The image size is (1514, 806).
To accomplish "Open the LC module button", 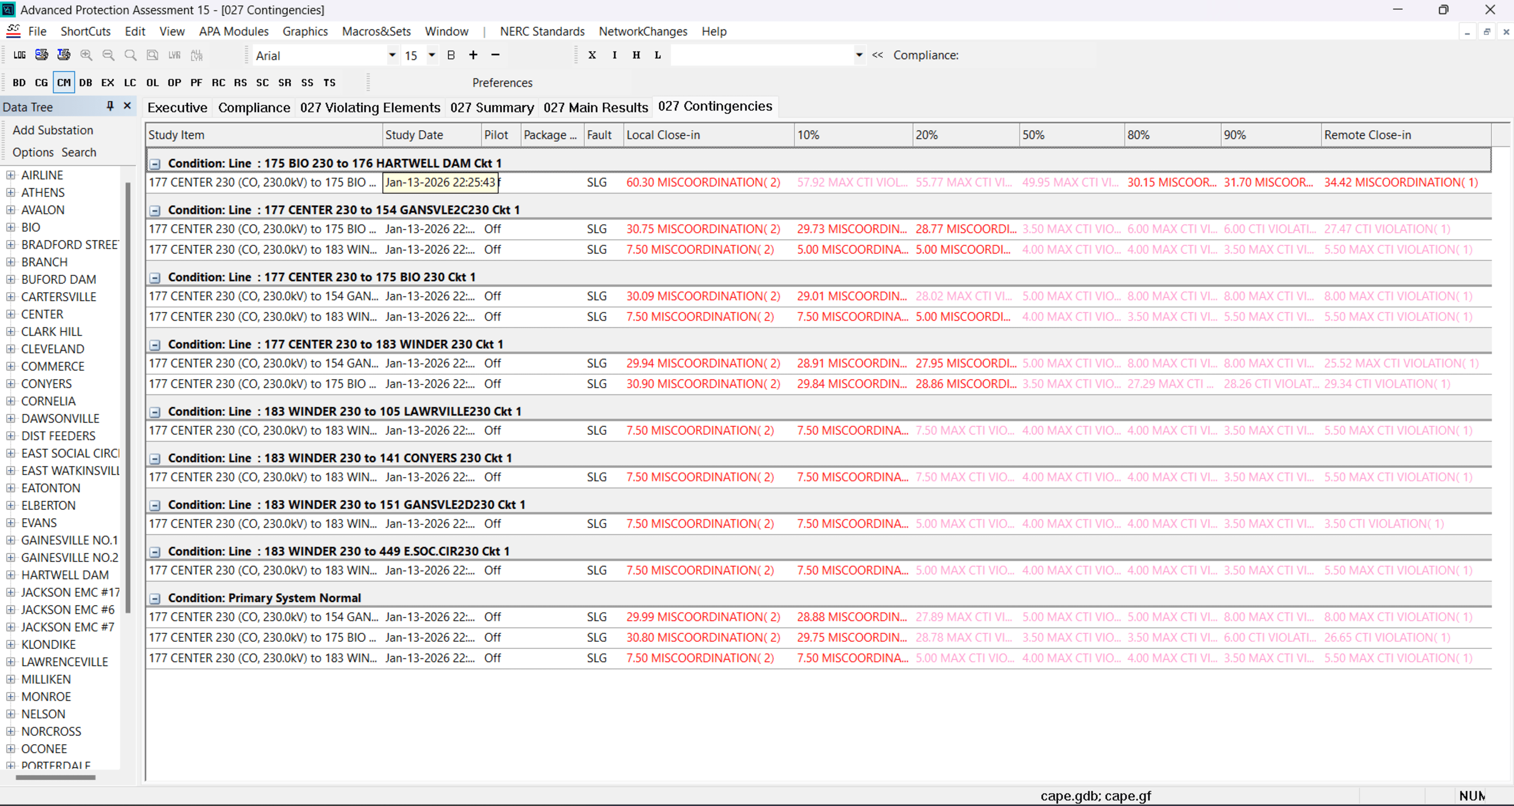I will (x=130, y=83).
